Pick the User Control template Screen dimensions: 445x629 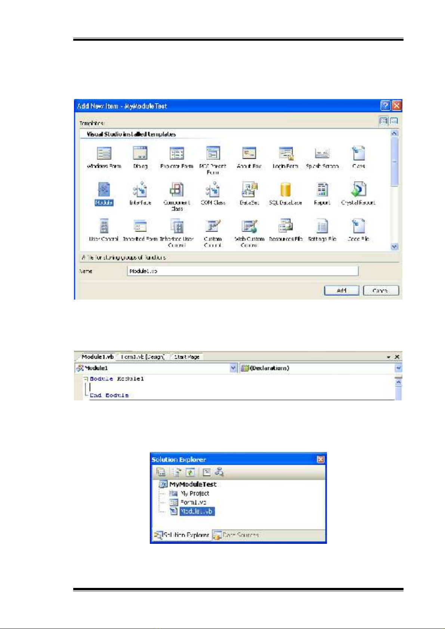click(x=104, y=227)
